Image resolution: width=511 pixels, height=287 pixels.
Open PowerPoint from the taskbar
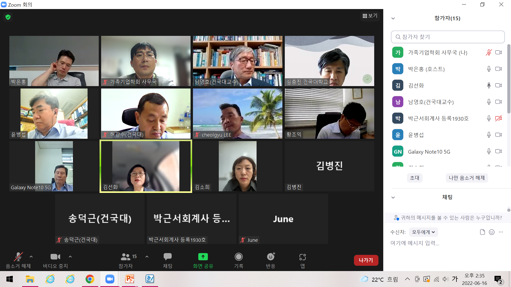(x=130, y=279)
